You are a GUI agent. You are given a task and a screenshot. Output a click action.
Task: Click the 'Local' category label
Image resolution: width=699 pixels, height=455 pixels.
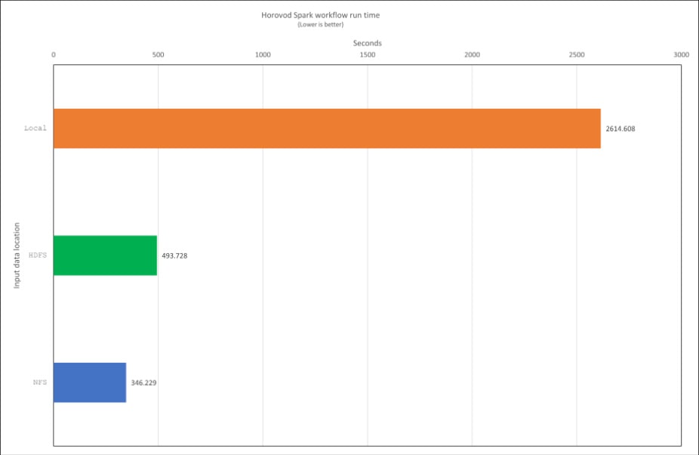tap(35, 128)
